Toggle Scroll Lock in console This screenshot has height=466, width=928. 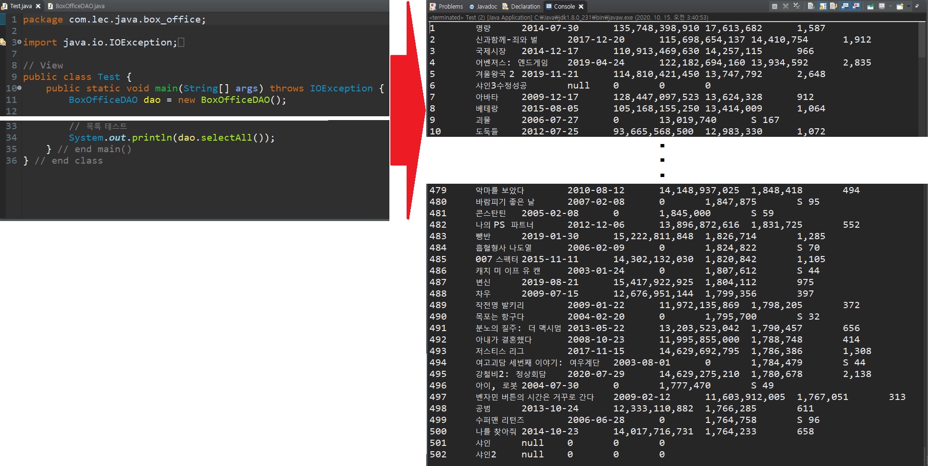click(823, 6)
